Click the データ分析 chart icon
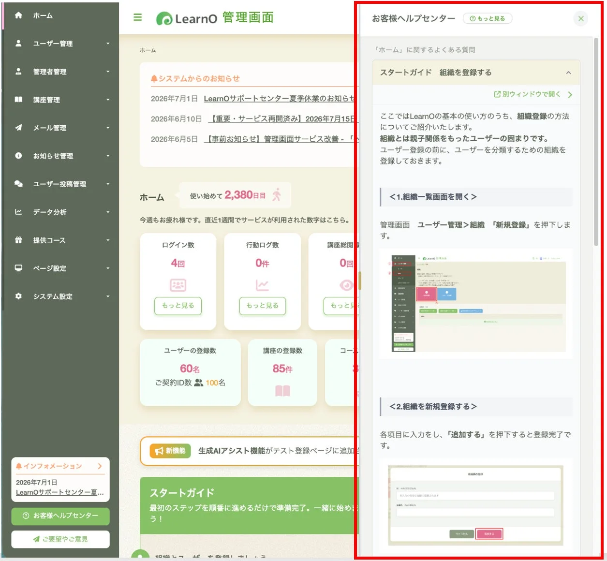 tap(18, 211)
